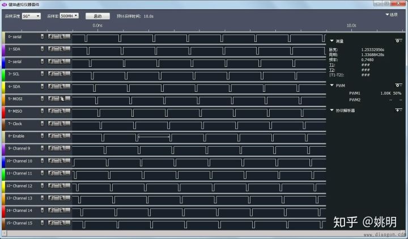Add a protocol analyzer with plus icon
This screenshot has height=239, width=408.
tap(398, 110)
